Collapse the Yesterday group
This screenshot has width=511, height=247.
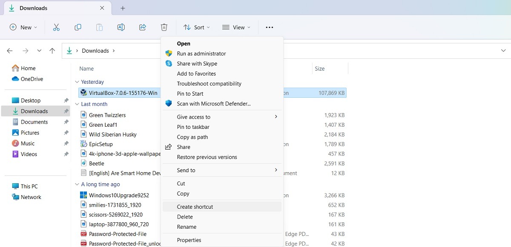78,82
